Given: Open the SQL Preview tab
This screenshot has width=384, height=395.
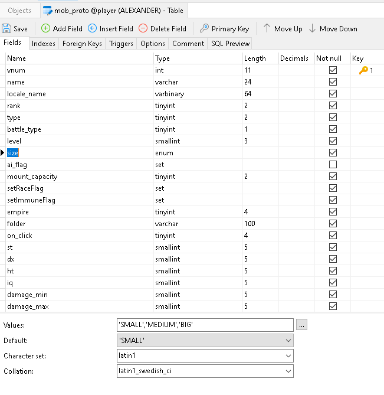Looking at the screenshot, I should coord(230,44).
